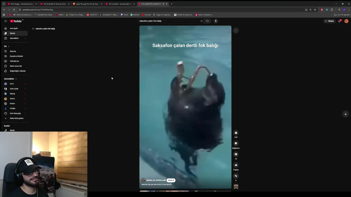Clear the search box with the X icon
Screen dimensions: 351x197
[202, 21]
